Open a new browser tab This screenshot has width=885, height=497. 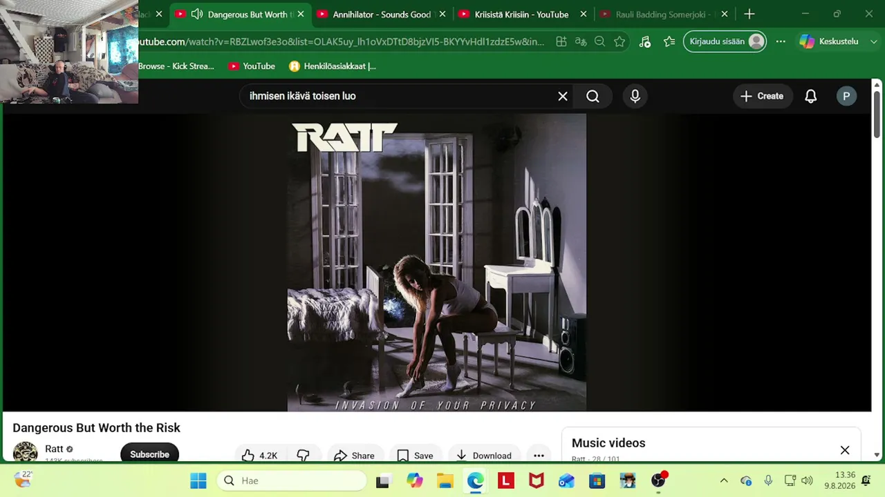(749, 14)
